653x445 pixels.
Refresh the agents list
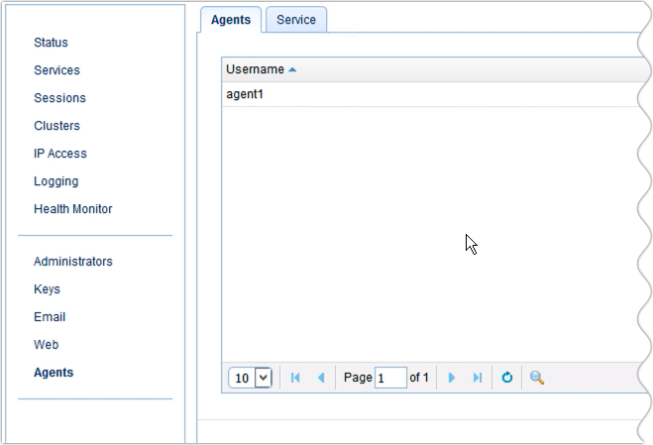click(x=506, y=378)
